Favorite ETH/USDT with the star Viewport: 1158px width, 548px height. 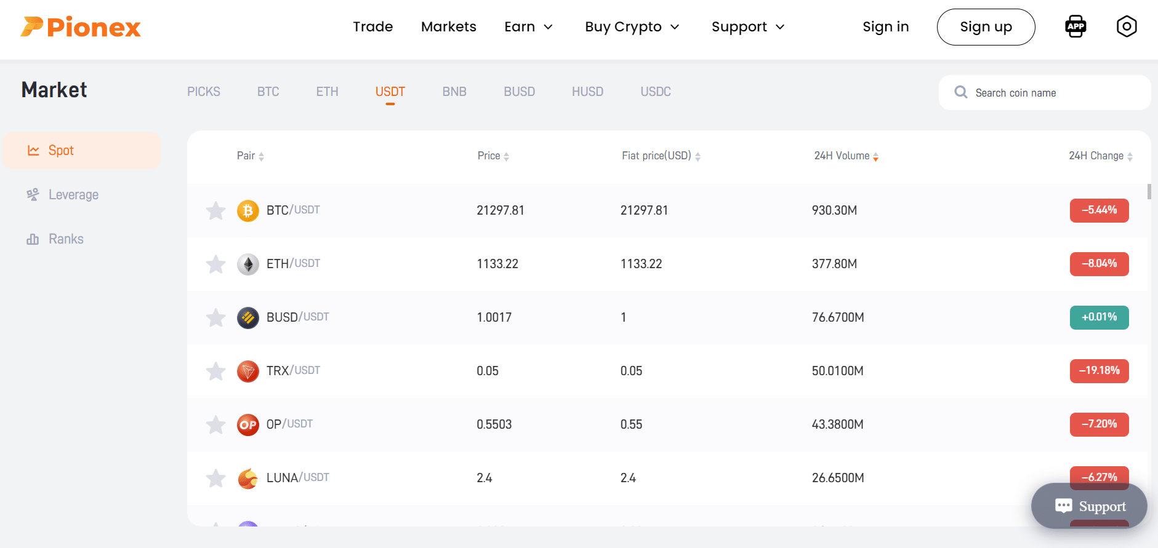pyautogui.click(x=215, y=264)
